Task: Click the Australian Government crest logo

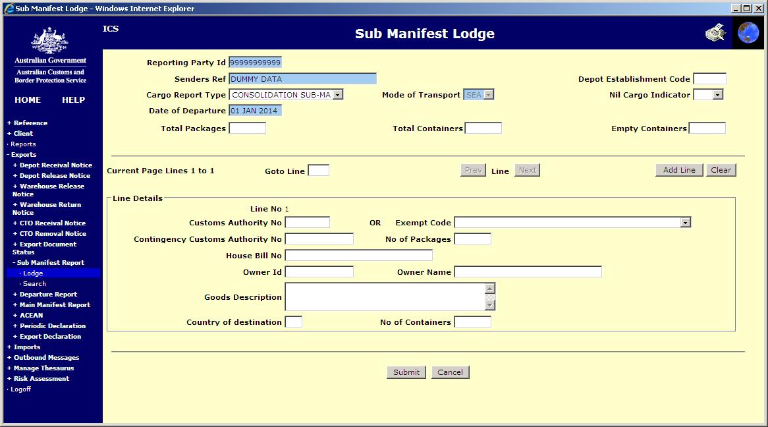Action: pos(49,41)
